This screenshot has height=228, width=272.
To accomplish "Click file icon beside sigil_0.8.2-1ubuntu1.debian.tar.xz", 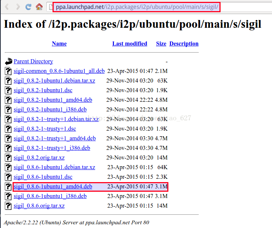I will [x=8, y=81].
